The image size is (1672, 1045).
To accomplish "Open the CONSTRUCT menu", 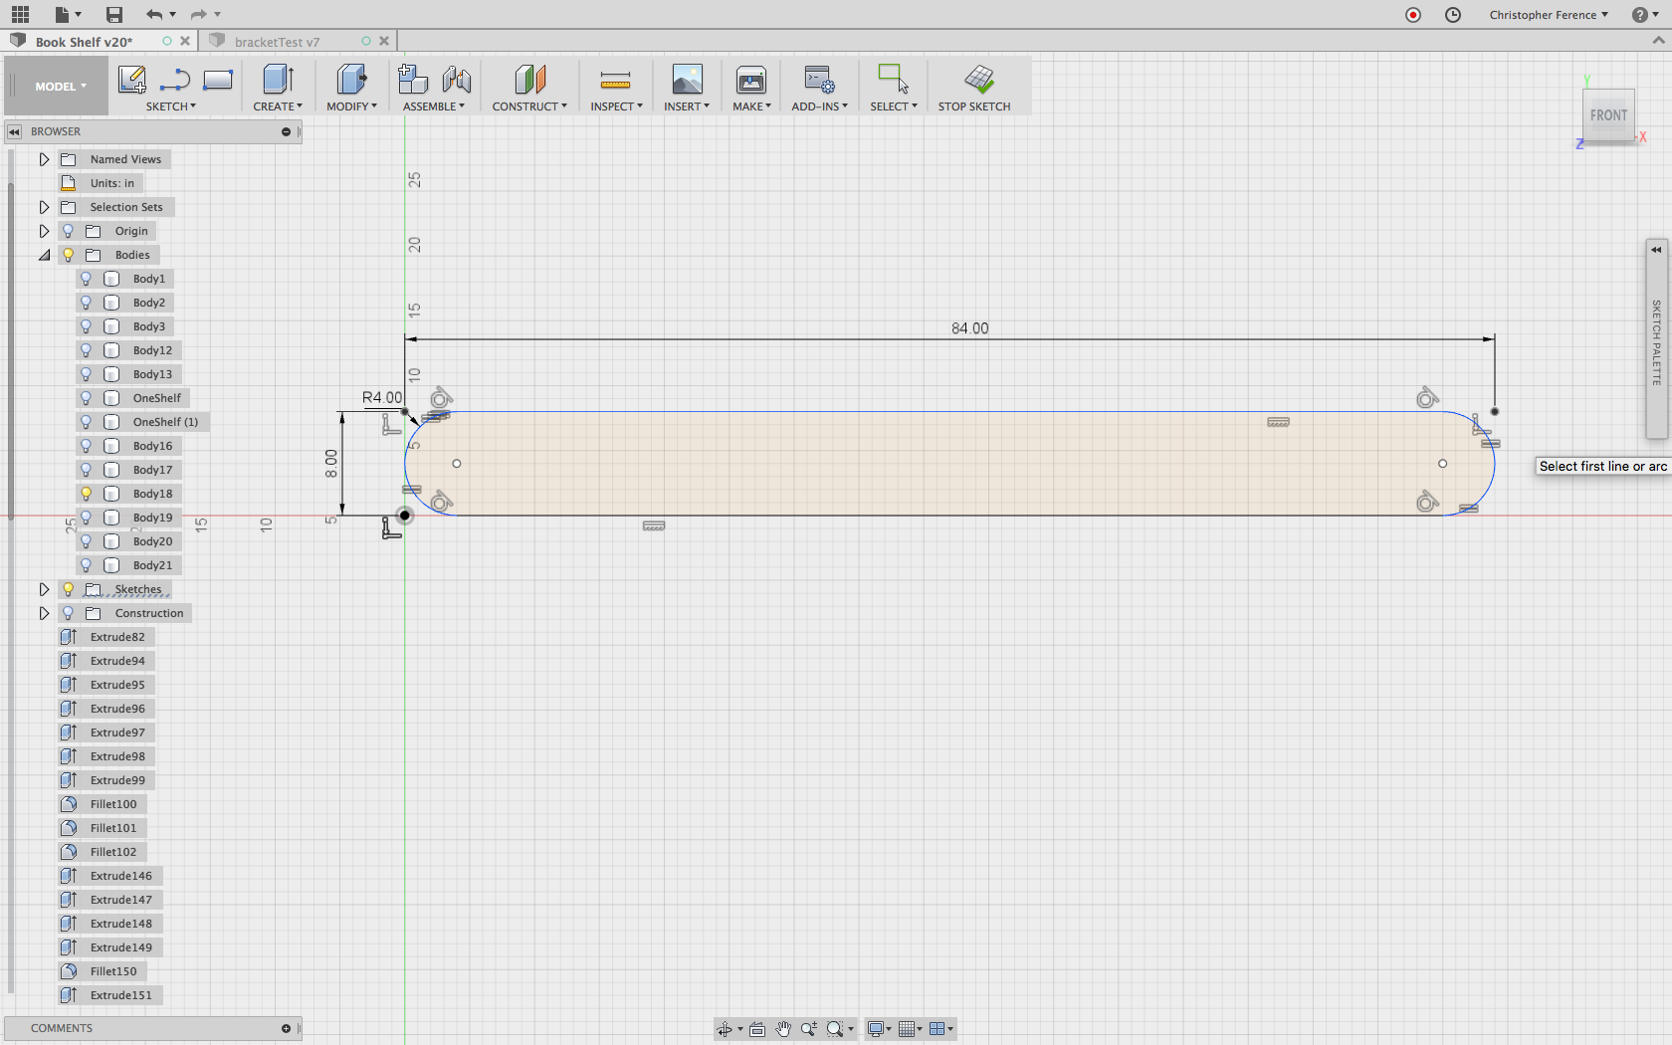I will point(529,106).
